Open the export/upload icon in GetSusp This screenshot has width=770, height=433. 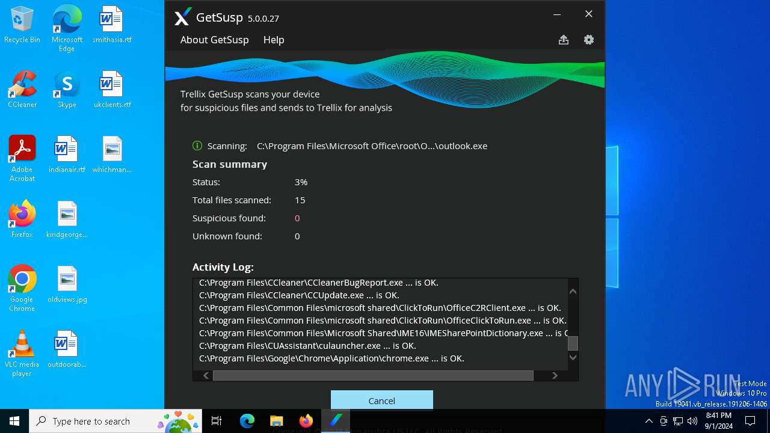[564, 40]
